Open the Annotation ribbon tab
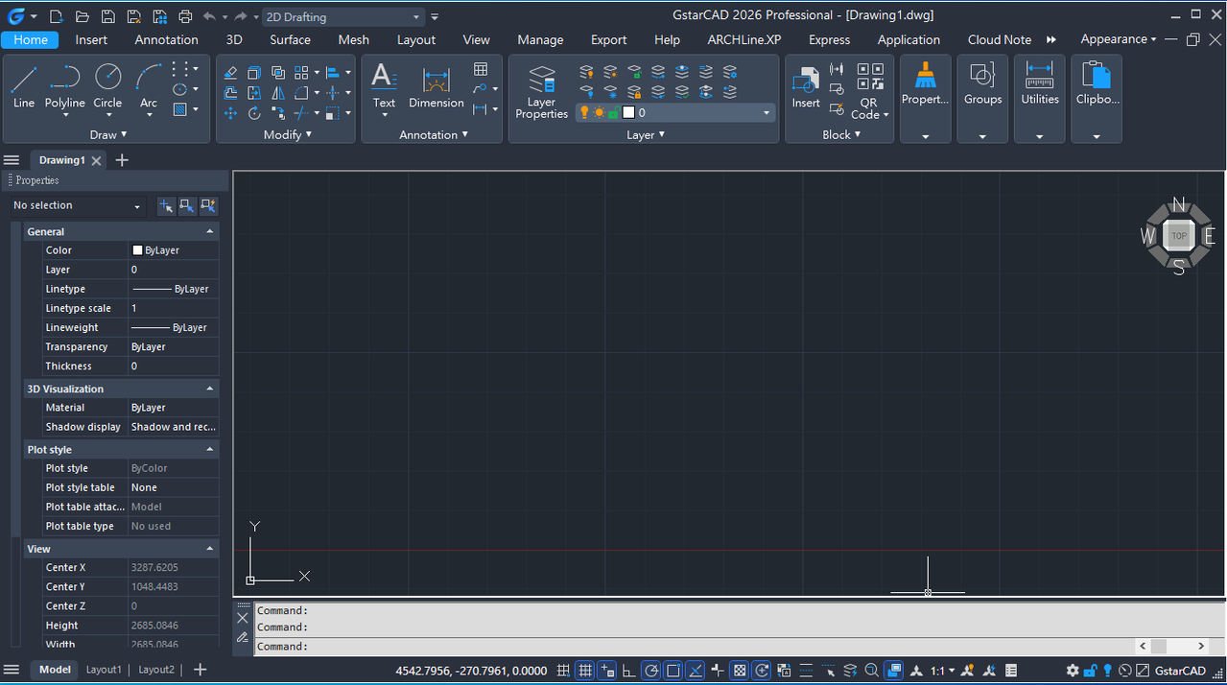Viewport: 1227px width, 685px height. click(166, 39)
